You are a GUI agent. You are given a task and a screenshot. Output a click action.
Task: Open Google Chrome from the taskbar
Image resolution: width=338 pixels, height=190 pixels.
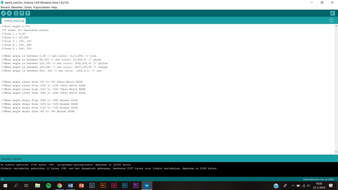pos(59,185)
